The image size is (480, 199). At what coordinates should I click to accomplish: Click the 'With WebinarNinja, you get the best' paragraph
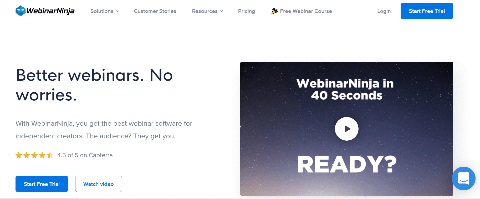(104, 130)
